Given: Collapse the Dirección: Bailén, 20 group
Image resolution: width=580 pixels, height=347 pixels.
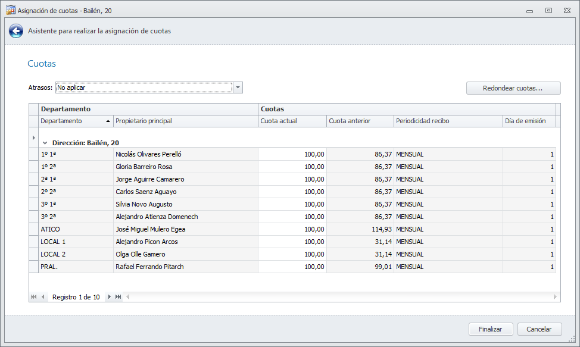Looking at the screenshot, I should coord(45,143).
